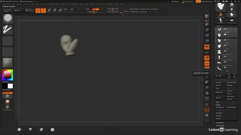The width and height of the screenshot is (241, 135).
Task: Click the Rotate 3D navigation icon on right shelf
Action: 207,93
